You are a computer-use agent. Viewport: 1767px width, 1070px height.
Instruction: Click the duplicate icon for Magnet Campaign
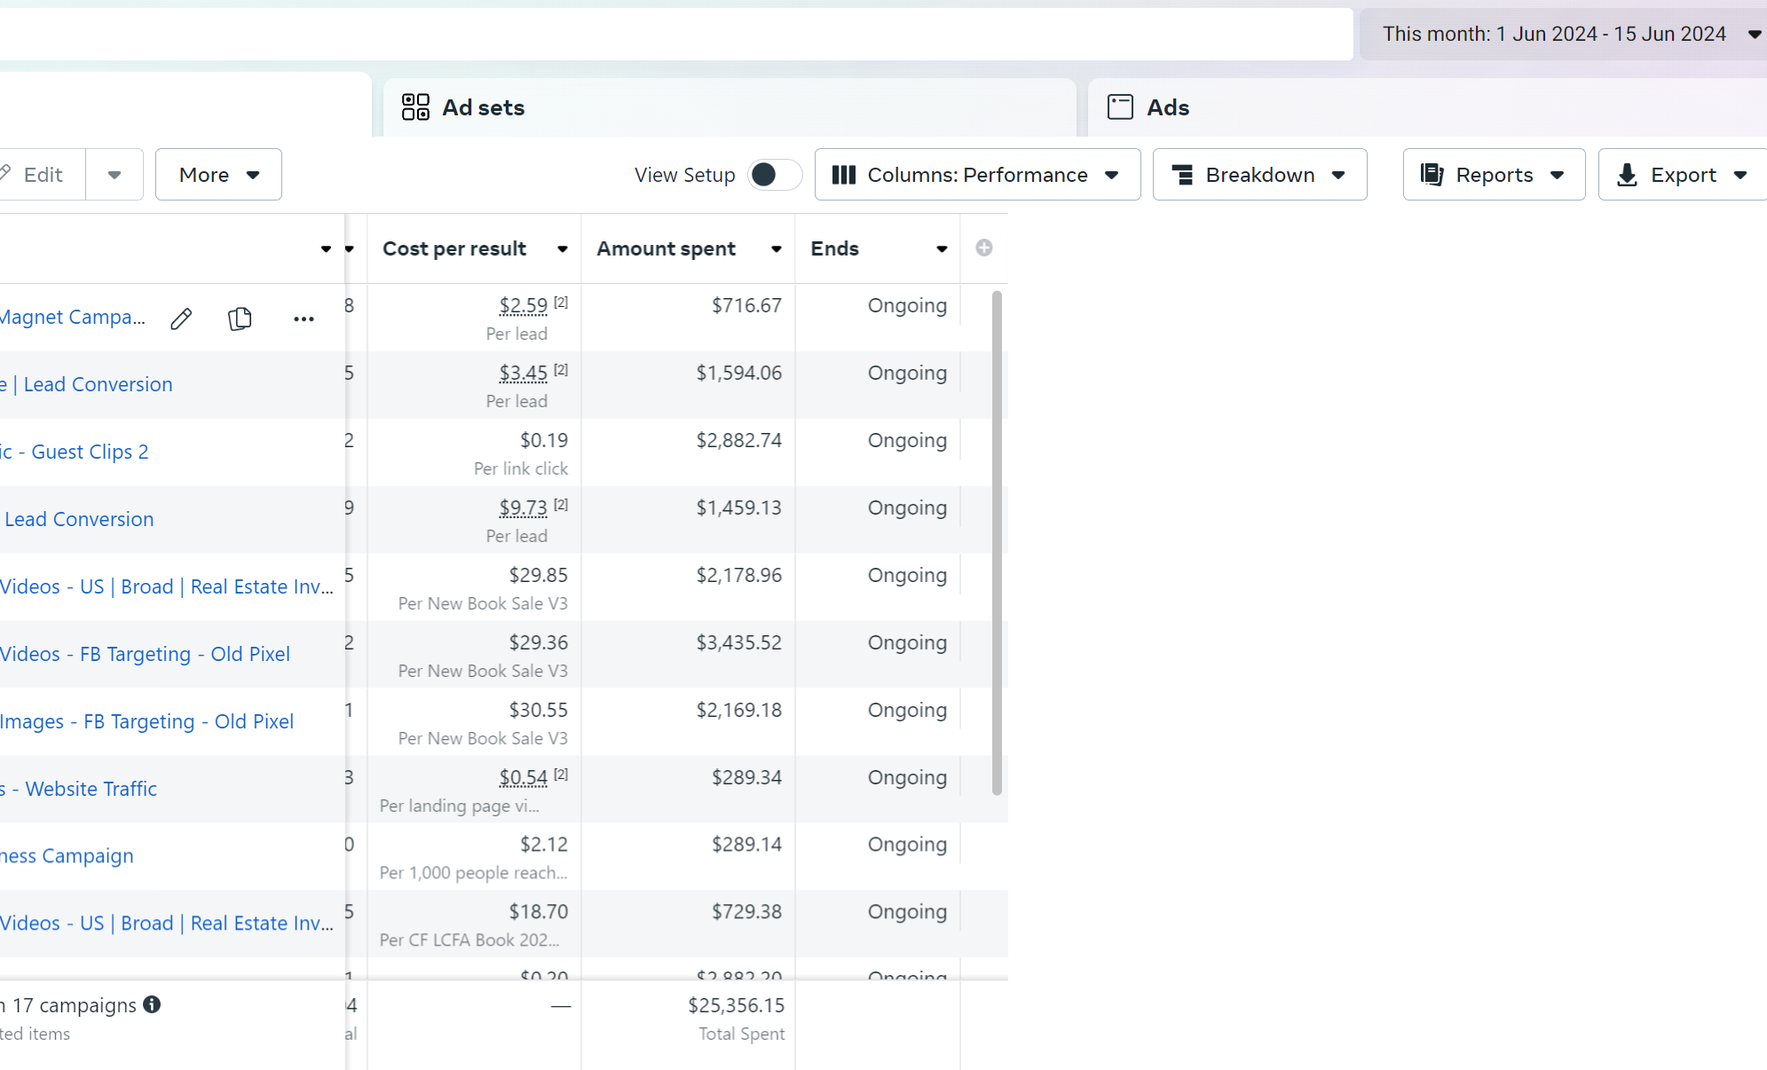240,319
